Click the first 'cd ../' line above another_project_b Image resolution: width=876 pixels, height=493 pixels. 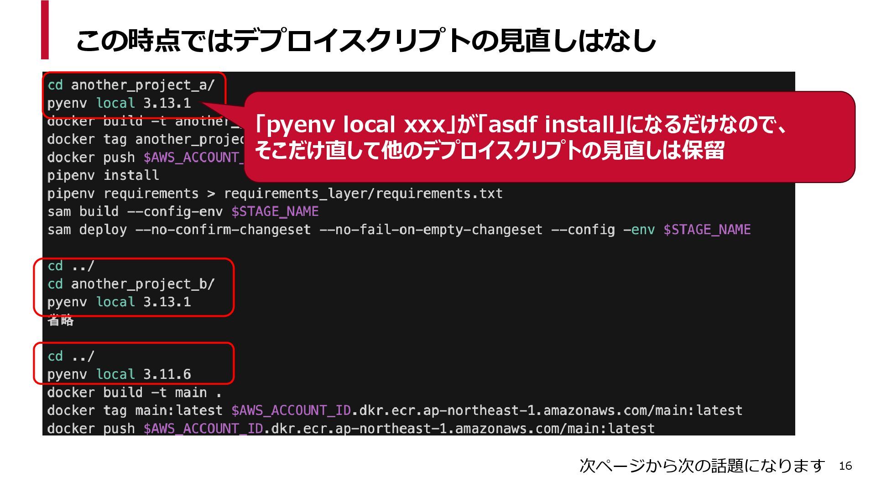pyautogui.click(x=71, y=266)
